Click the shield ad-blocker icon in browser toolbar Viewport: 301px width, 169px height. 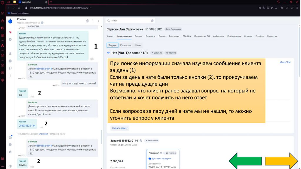268,8
